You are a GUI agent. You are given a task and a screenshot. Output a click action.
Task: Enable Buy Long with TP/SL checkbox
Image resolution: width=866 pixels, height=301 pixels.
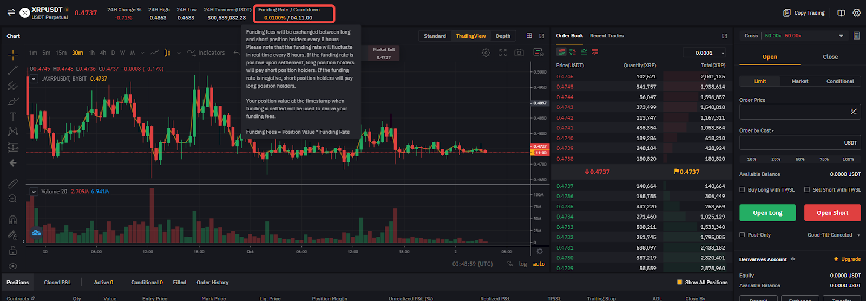click(743, 189)
